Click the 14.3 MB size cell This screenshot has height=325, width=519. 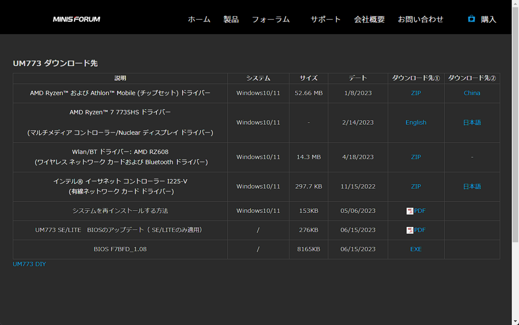point(309,157)
